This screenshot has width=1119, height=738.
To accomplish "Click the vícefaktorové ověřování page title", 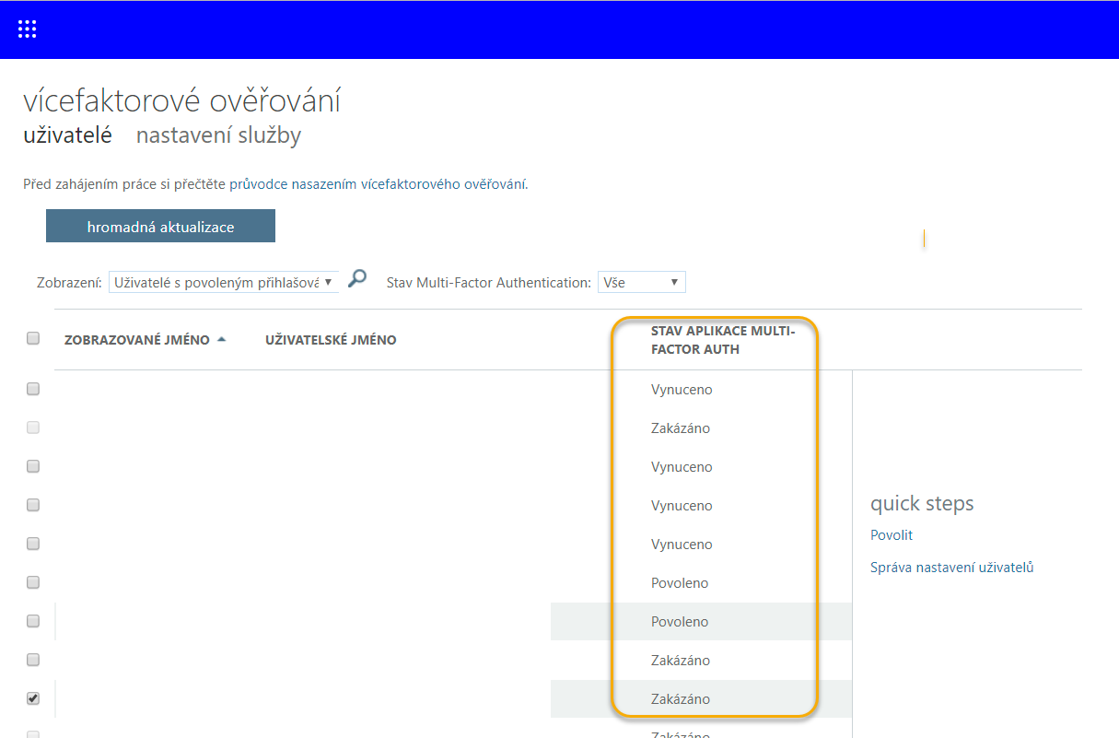I will tap(182, 100).
